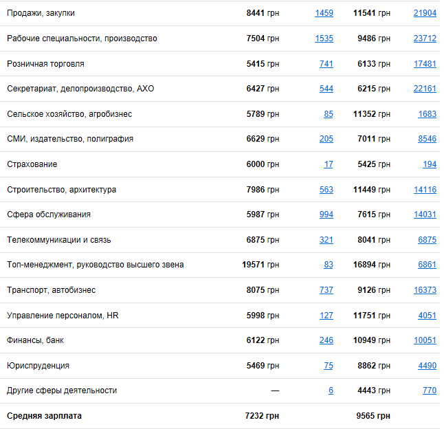This screenshot has width=444, height=429.
Task: Open the 6861 link for Топ-менеджмент
Action: (x=427, y=265)
